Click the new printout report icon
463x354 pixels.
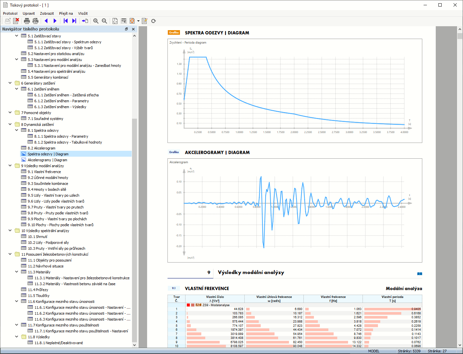pyautogui.click(x=8, y=21)
